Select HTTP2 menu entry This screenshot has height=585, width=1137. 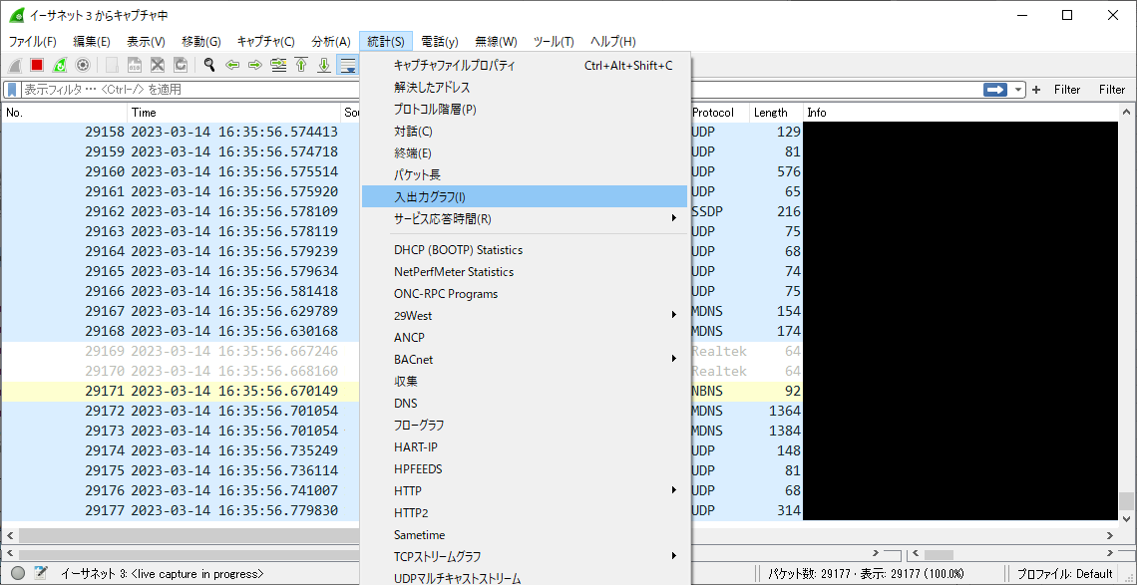pyautogui.click(x=525, y=512)
